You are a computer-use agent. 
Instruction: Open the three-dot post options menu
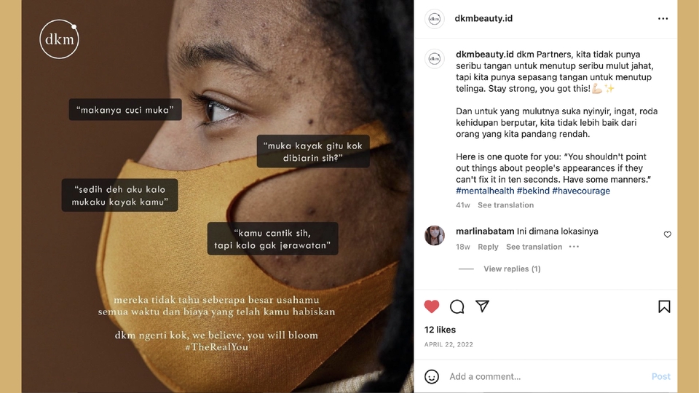click(663, 19)
